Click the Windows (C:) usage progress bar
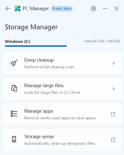This screenshot has height=155, width=124. click(x=62, y=46)
